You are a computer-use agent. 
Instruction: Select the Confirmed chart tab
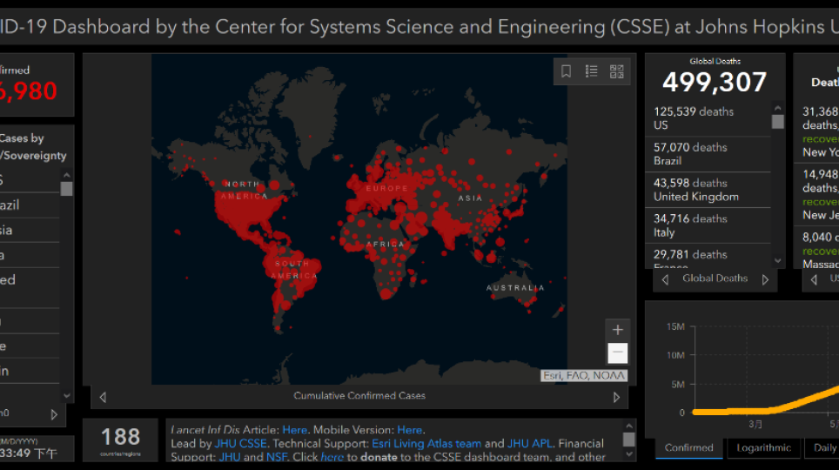pos(688,448)
